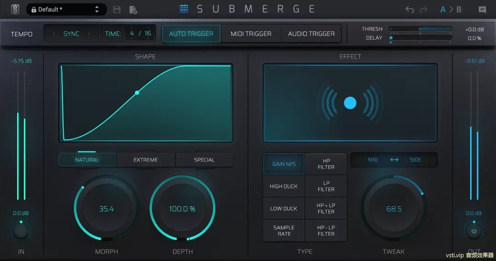496x261 pixels.
Task: Click the TWEAK knob
Action: (394, 208)
